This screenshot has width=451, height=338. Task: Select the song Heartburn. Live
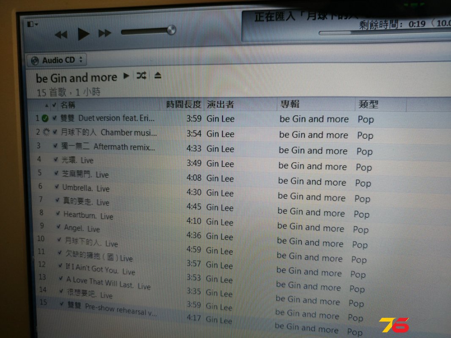(x=88, y=215)
